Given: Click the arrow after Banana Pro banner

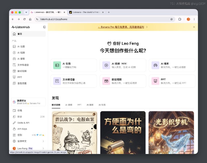Looking at the screenshot, I should click(147, 27).
